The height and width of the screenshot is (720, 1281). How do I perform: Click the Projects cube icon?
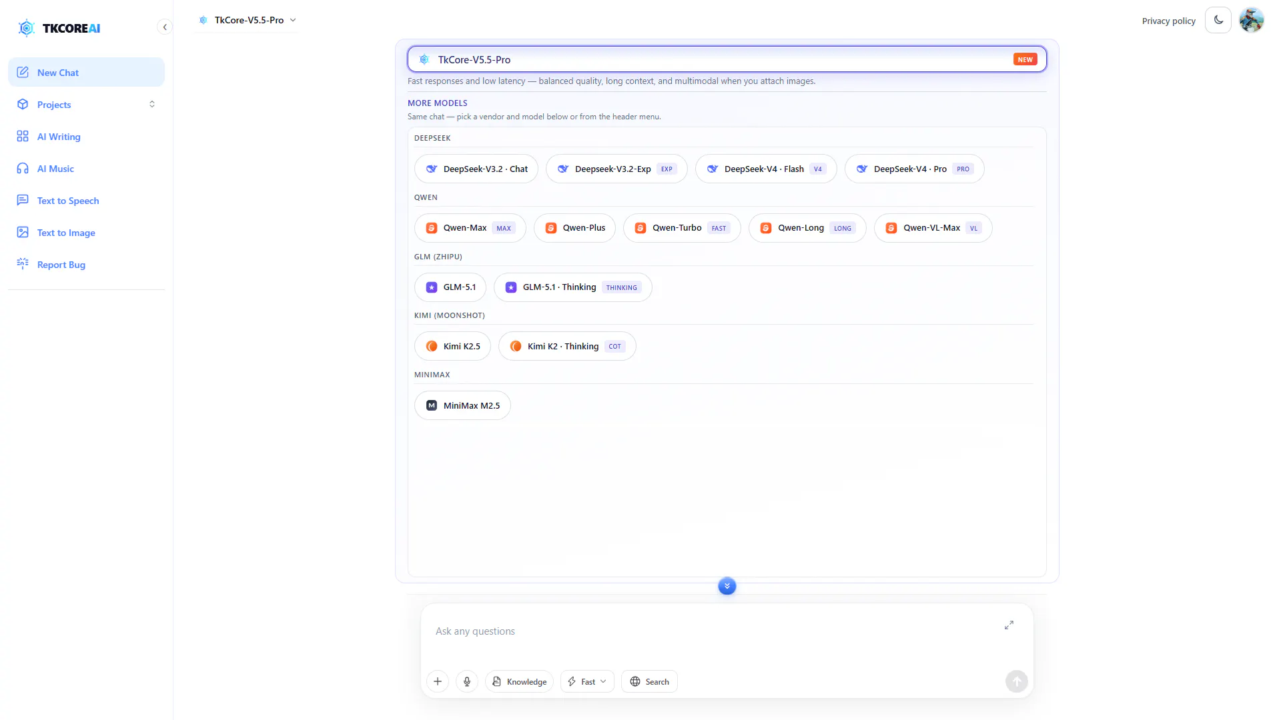click(x=23, y=104)
